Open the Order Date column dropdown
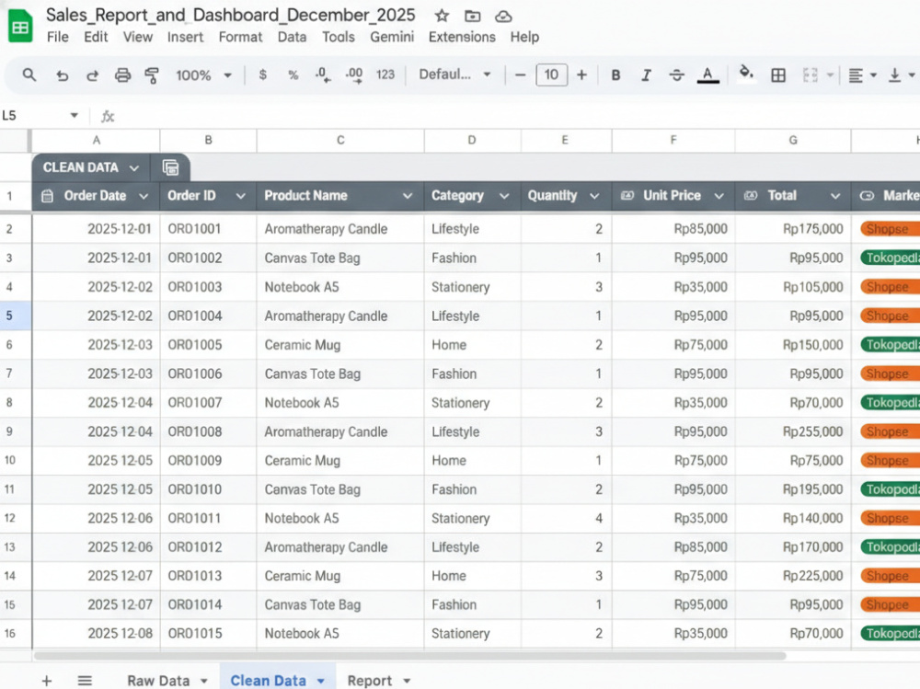Screen dimensions: 920x689 click(144, 196)
